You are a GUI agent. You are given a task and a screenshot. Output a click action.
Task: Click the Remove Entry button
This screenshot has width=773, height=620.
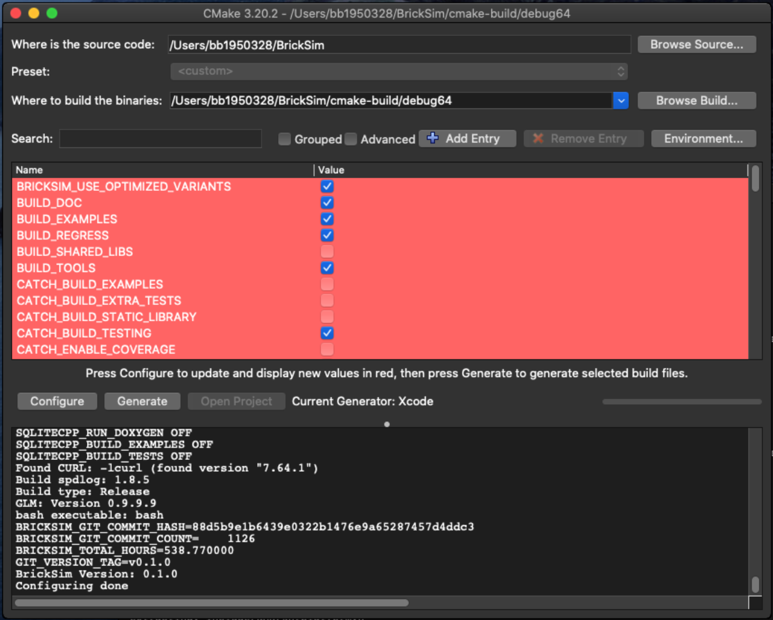[x=583, y=139]
